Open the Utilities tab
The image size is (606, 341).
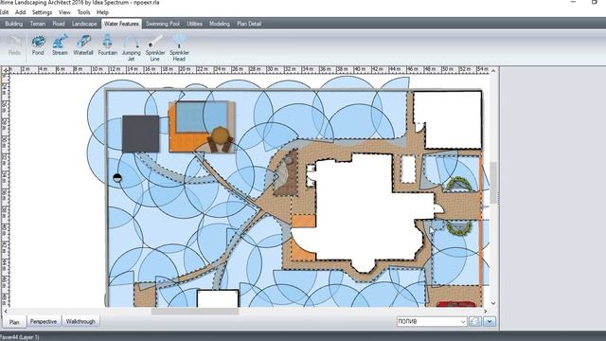[194, 24]
